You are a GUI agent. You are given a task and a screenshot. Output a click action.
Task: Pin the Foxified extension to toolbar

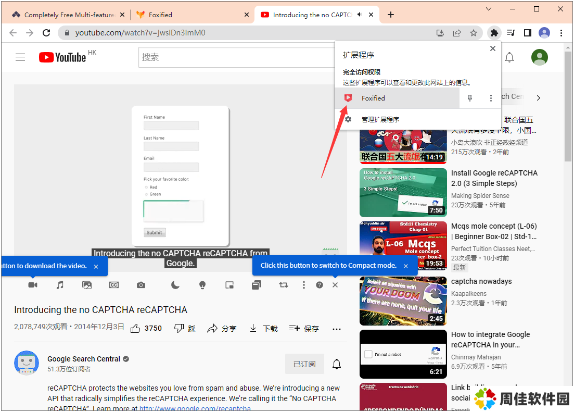pos(470,98)
